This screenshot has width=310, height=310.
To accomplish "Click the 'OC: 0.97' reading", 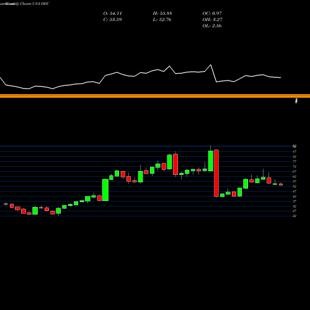I will [x=212, y=14].
